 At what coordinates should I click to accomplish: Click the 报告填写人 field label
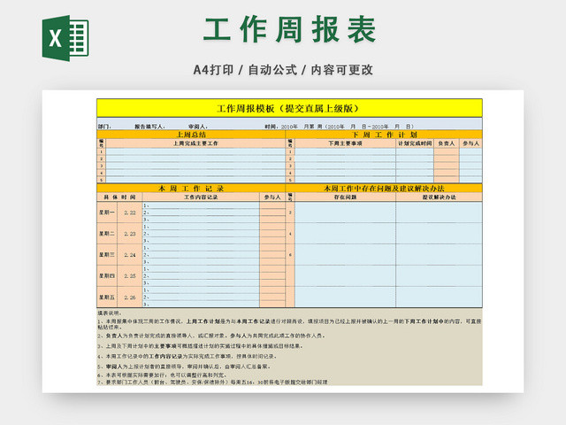pos(149,127)
